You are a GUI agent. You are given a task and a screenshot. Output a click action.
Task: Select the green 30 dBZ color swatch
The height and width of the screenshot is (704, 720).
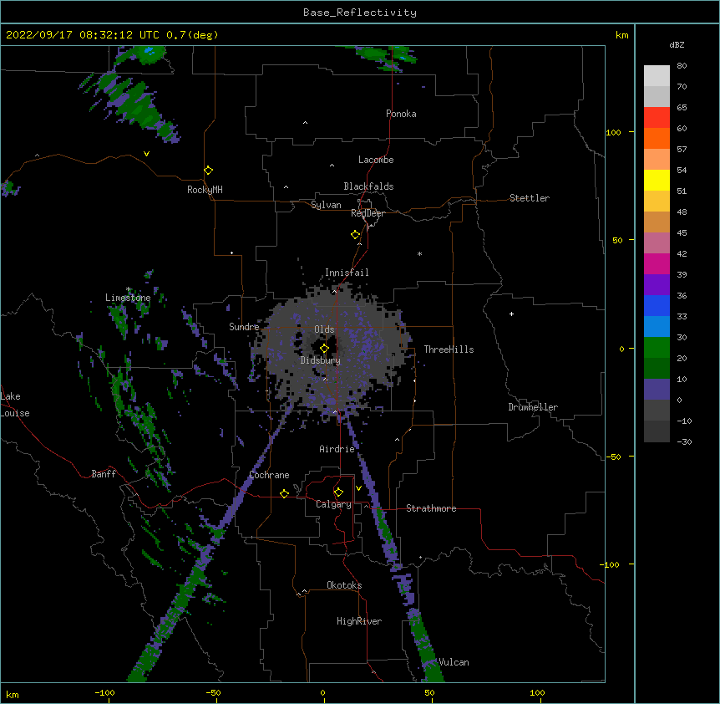[x=657, y=348]
